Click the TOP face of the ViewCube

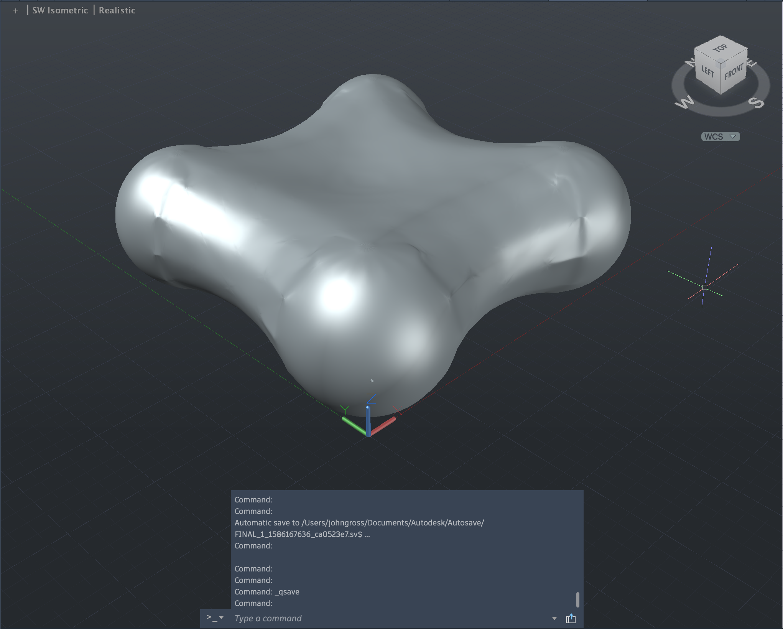(720, 48)
